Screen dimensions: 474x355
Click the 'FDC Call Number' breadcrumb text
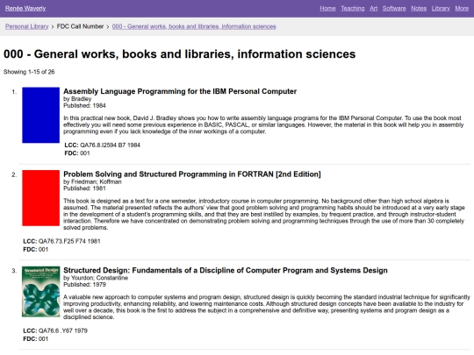click(x=80, y=26)
